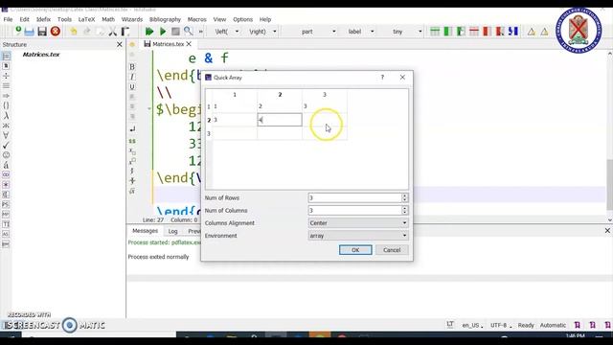This screenshot has height=345, width=613.
Task: Click the Underline U editor icon
Action: 132,87
